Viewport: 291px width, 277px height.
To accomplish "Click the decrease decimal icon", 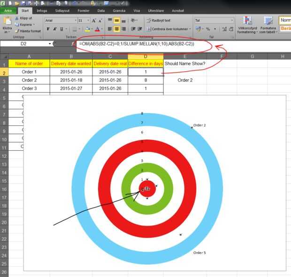I will (231, 29).
